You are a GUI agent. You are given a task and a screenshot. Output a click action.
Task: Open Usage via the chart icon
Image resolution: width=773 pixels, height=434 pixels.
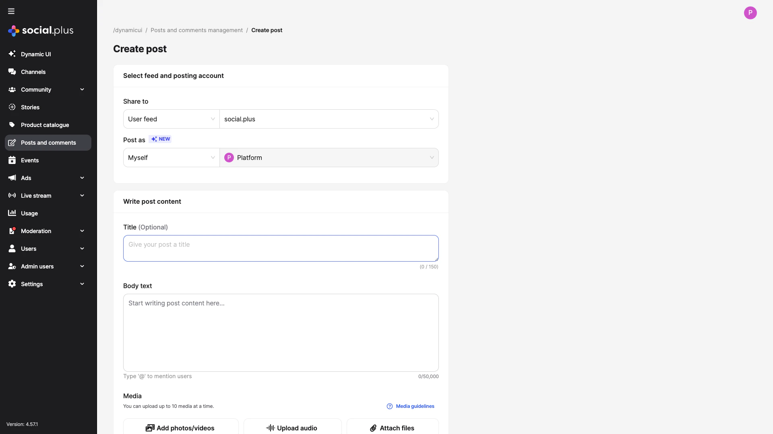(12, 213)
